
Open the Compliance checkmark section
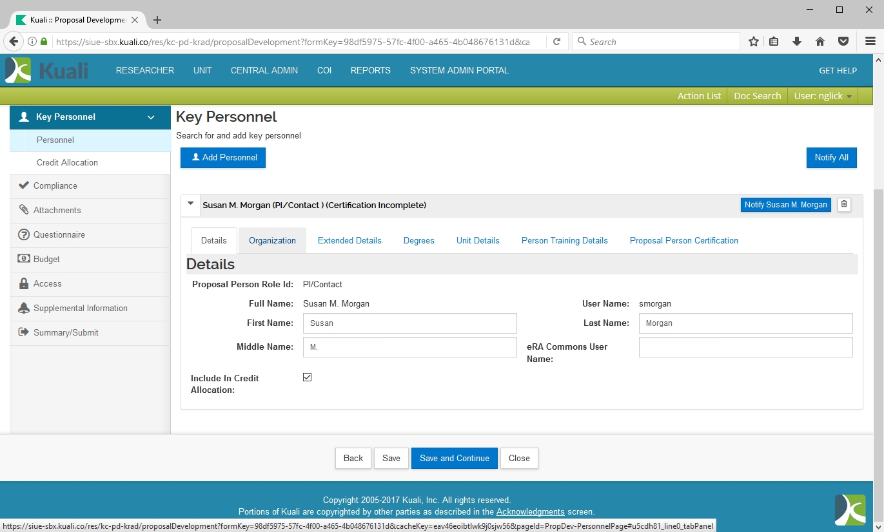[55, 185]
